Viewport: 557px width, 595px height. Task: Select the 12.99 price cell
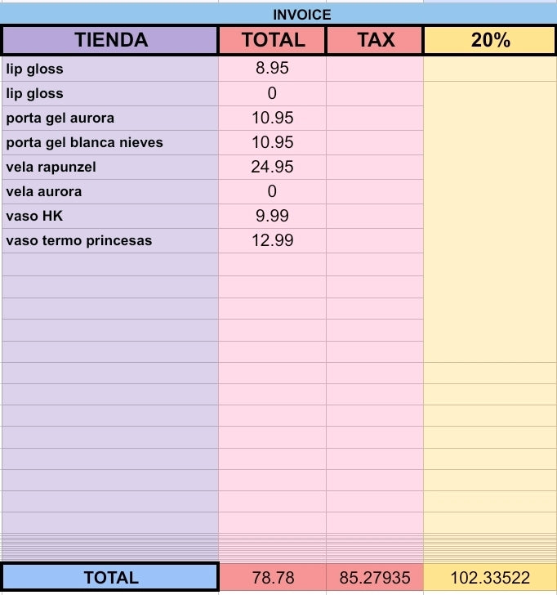point(272,240)
